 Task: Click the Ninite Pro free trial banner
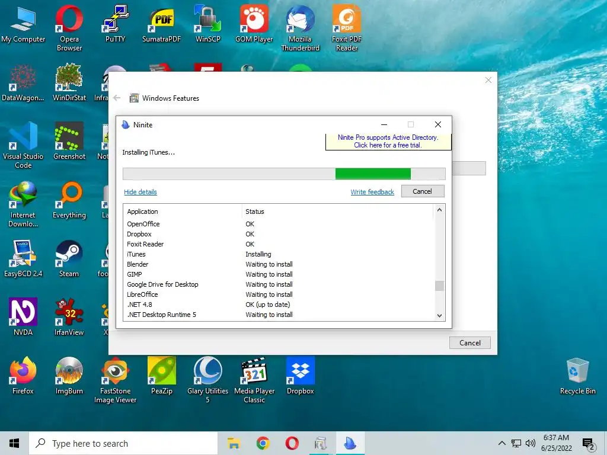tap(388, 141)
